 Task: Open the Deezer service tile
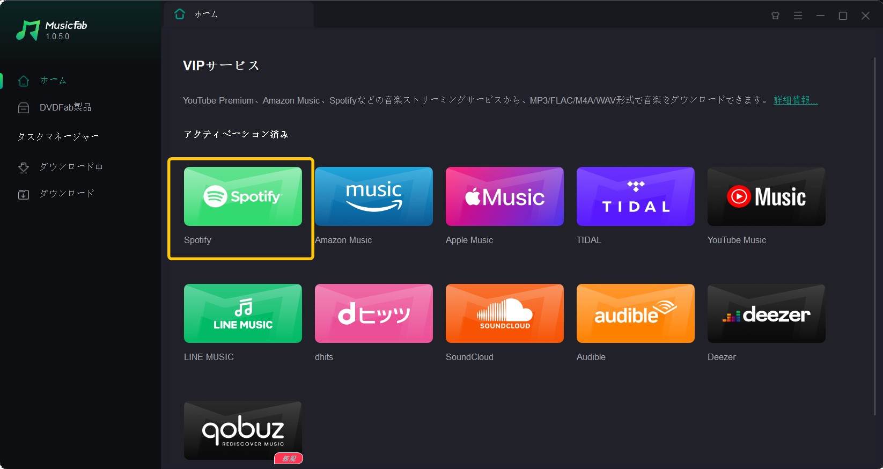pos(766,313)
